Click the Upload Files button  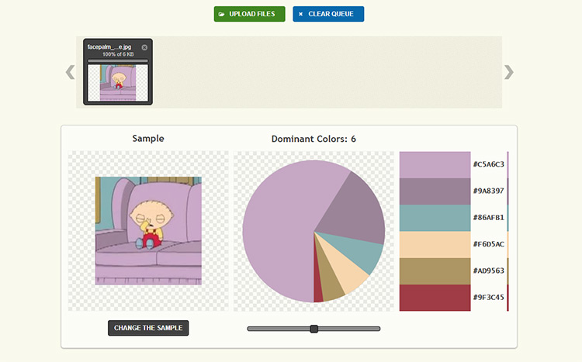point(249,14)
